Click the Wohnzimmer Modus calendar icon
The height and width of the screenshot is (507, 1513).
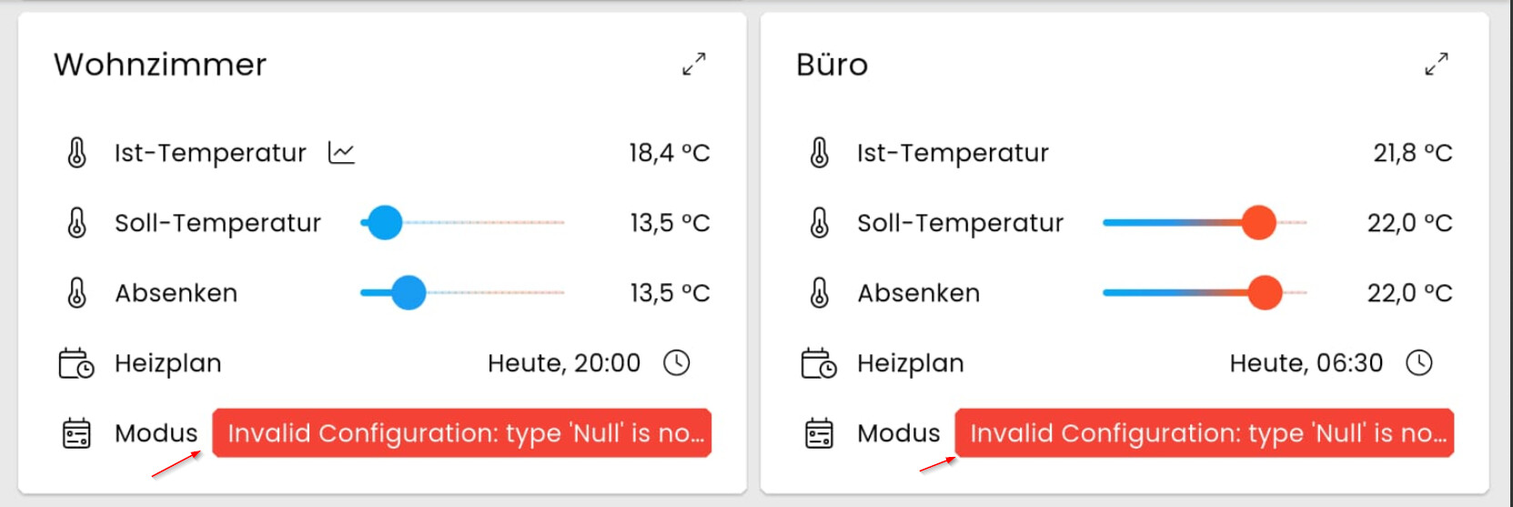[76, 433]
